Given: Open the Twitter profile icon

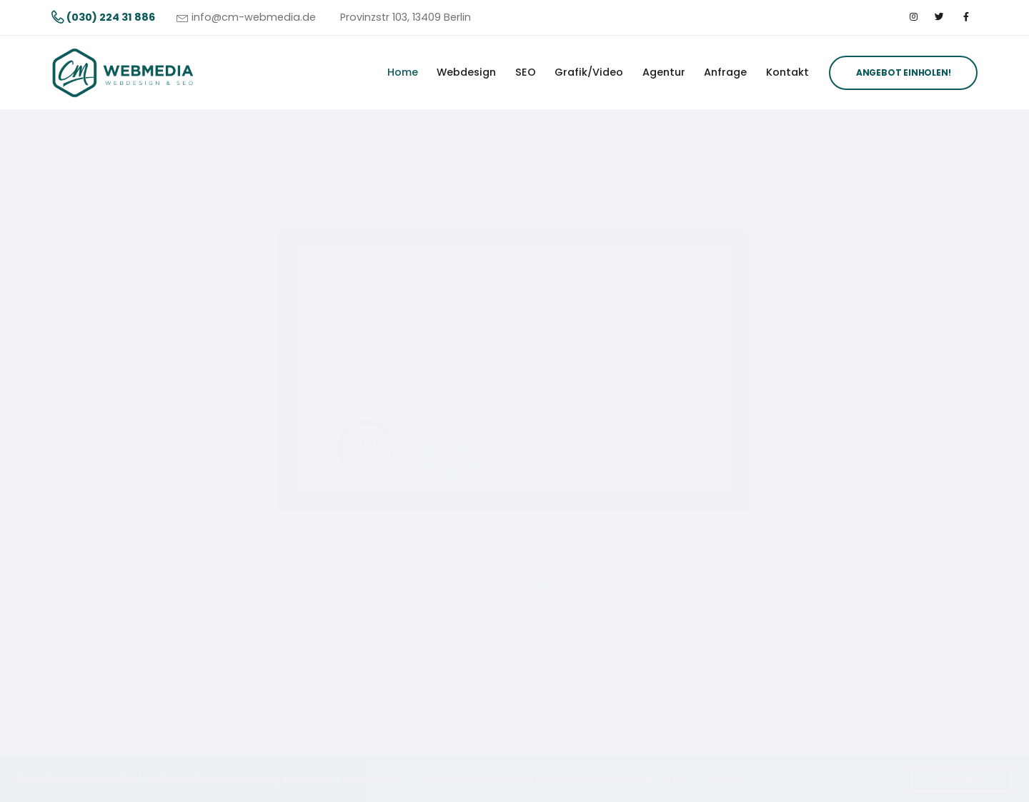Looking at the screenshot, I should coord(939,17).
